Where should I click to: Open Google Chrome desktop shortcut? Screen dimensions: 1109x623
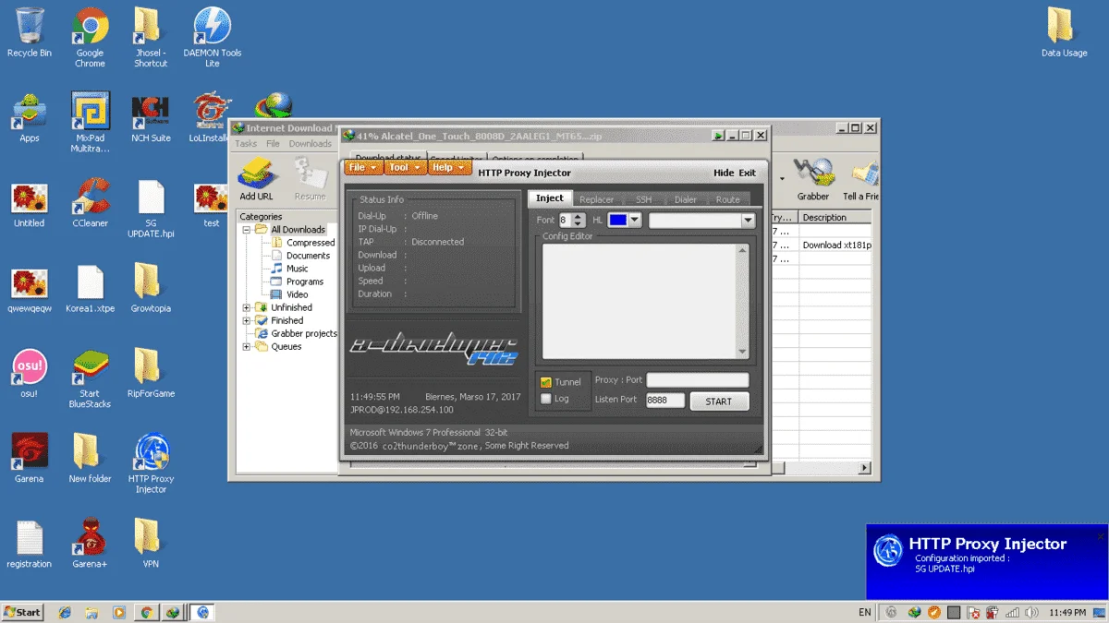pyautogui.click(x=90, y=37)
